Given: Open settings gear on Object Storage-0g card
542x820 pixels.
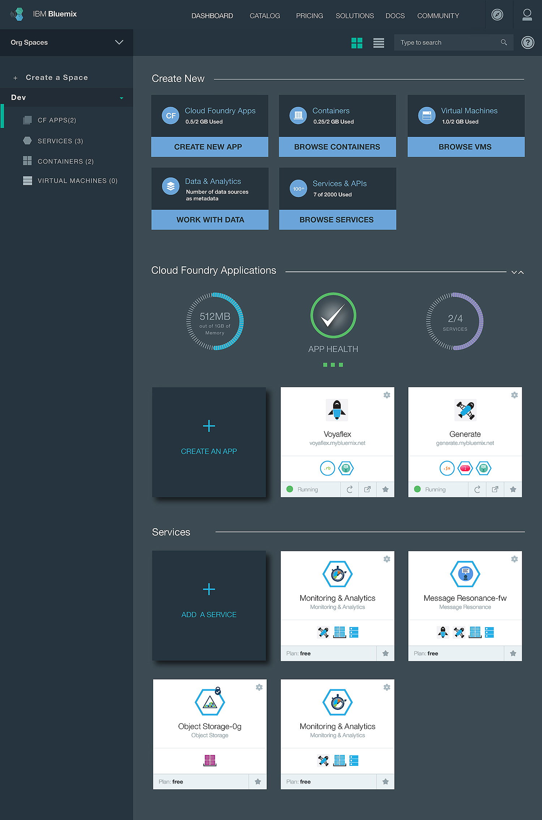Looking at the screenshot, I should (259, 687).
